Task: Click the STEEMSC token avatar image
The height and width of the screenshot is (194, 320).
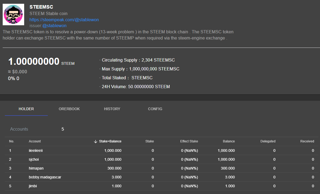Action: [x=13, y=15]
